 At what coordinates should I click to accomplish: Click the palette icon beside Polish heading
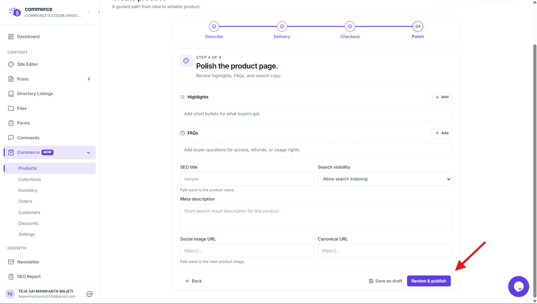click(x=186, y=61)
